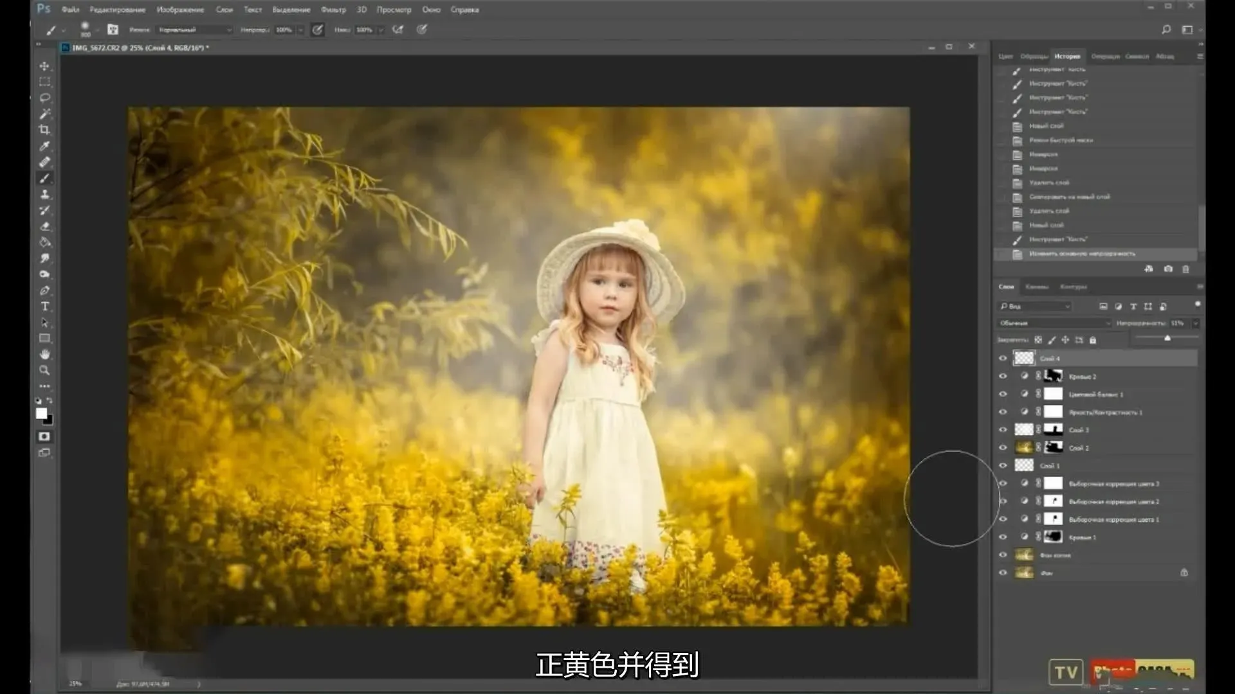Choose the Type tool

pos(44,307)
